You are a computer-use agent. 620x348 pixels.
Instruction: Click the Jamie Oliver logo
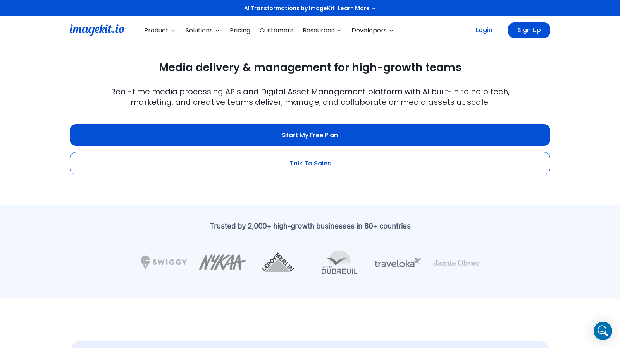(456, 263)
